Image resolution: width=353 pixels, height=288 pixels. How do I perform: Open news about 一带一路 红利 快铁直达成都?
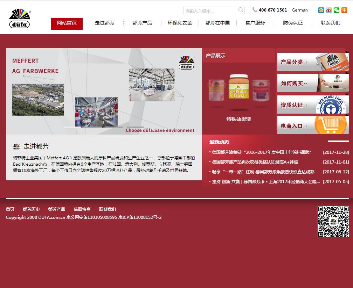263,172
